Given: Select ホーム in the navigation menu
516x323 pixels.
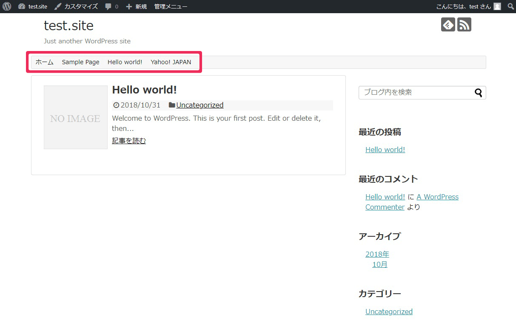Looking at the screenshot, I should point(44,62).
